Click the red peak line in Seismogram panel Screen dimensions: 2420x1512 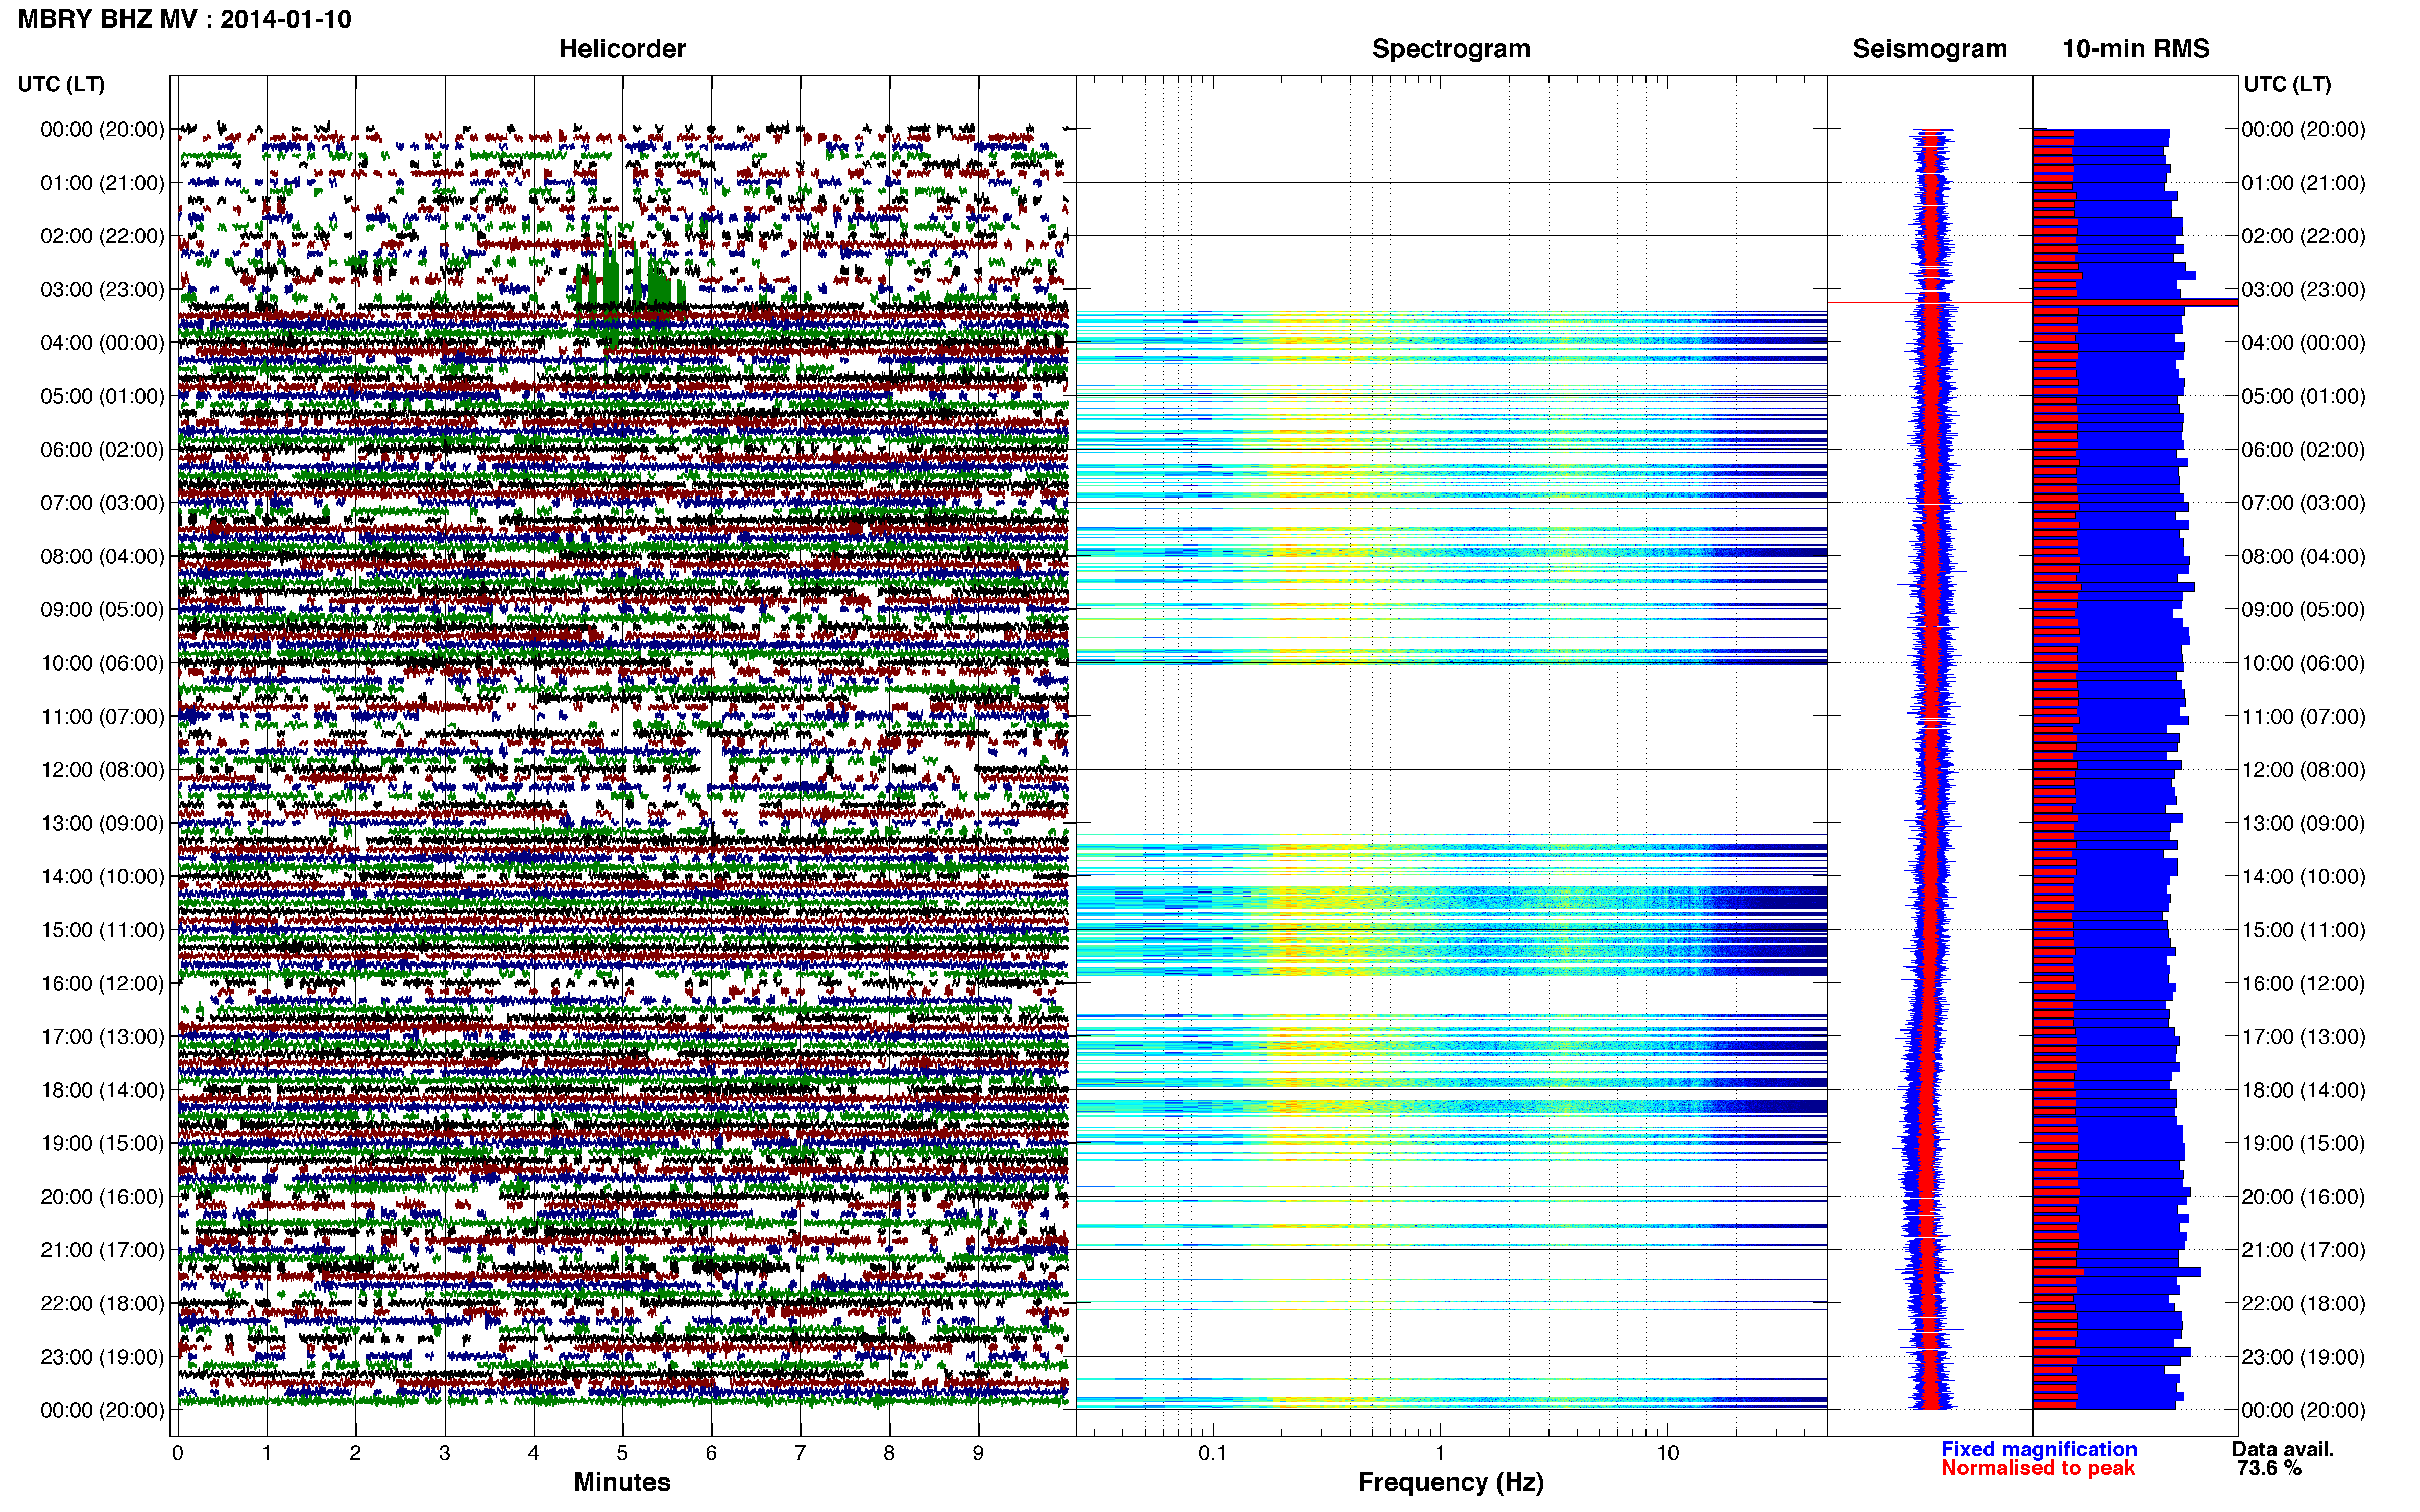(1929, 302)
